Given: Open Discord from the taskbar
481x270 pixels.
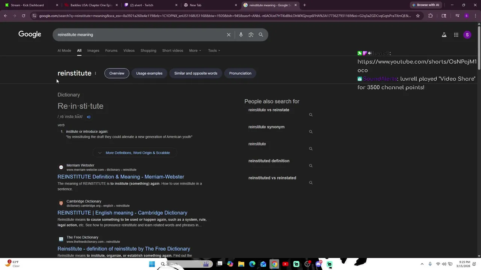Looking at the screenshot, I should pos(319,264).
